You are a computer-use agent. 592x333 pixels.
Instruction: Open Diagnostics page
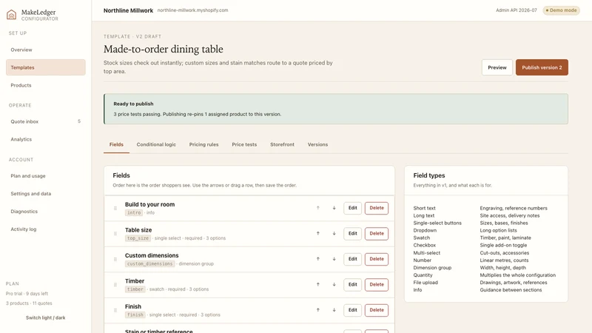pyautogui.click(x=46, y=212)
